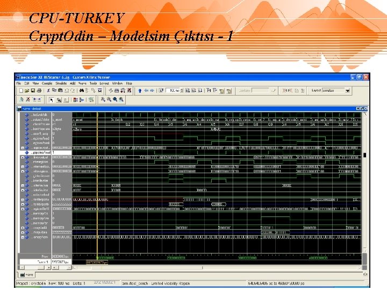Open the File menu
The height and width of the screenshot is (290, 387).
pyautogui.click(x=18, y=84)
